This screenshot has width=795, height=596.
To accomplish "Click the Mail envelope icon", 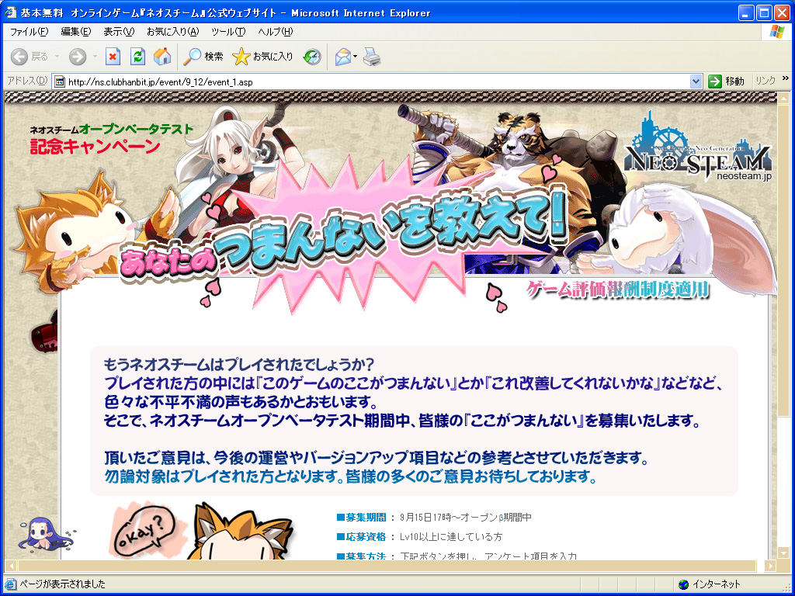I will pos(343,56).
